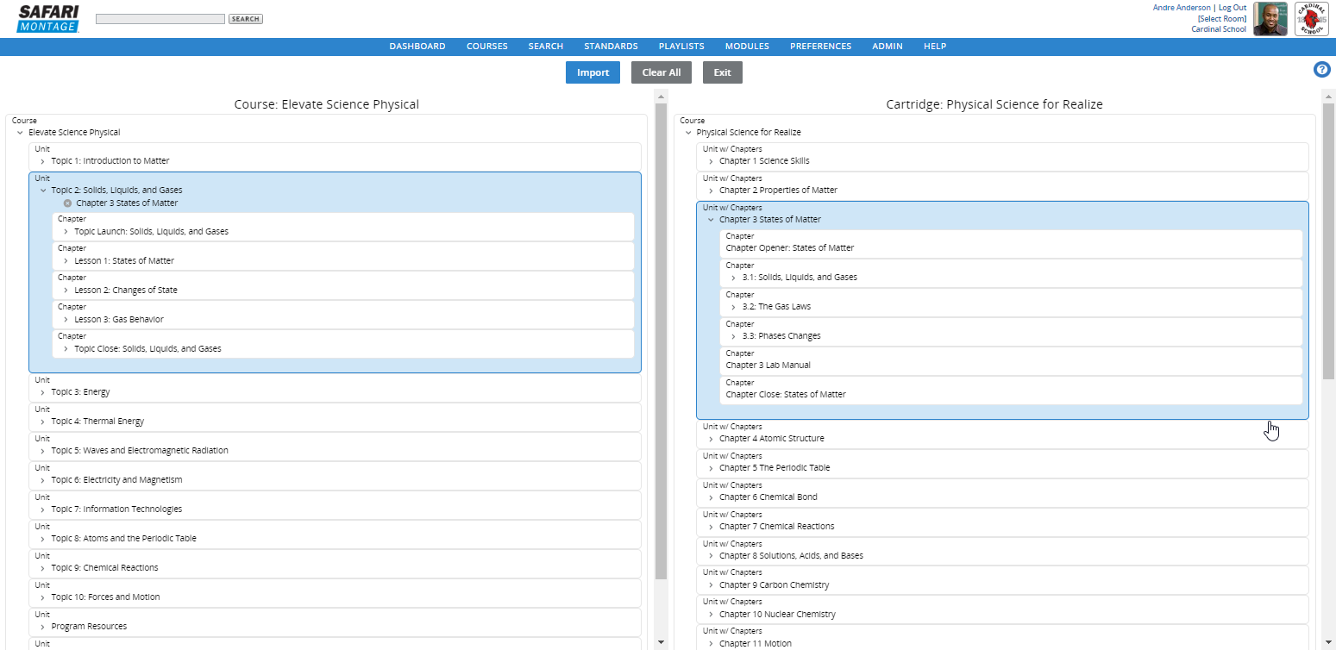This screenshot has width=1336, height=650.
Task: Expand Chapter 7 Chemical Reactions
Action: coord(711,527)
